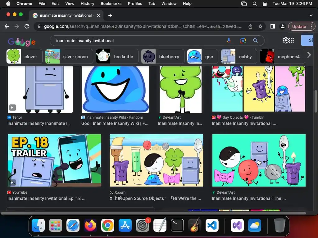Open the Gay Objects Tumblr result title

click(244, 123)
